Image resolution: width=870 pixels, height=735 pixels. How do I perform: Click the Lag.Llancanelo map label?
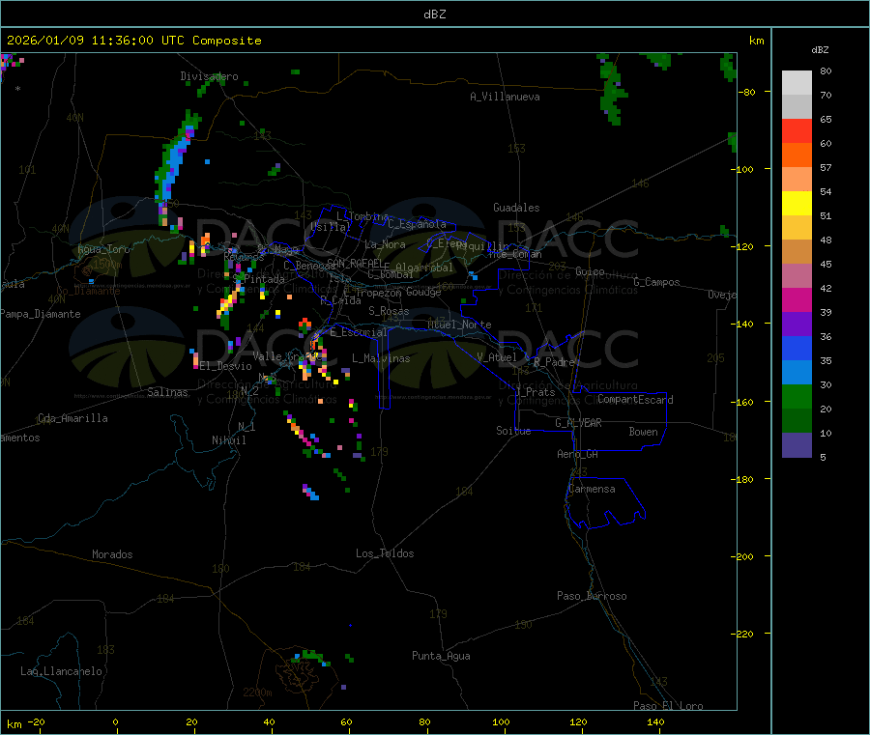61,671
